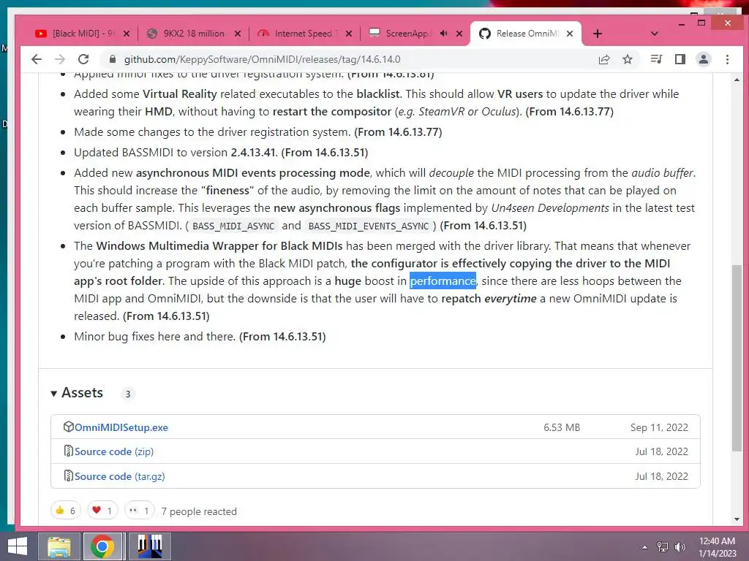This screenshot has height=561, width=749.
Task: Open Chrome side panel
Action: (x=680, y=59)
